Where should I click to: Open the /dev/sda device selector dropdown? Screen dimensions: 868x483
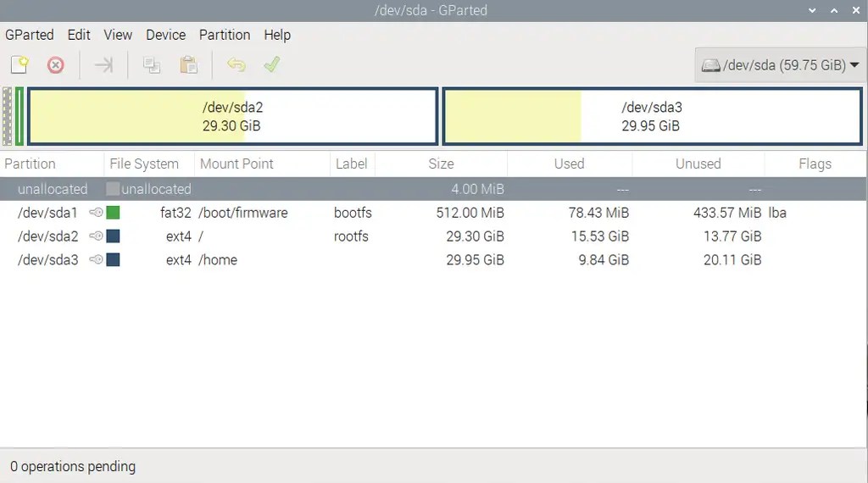coord(780,65)
